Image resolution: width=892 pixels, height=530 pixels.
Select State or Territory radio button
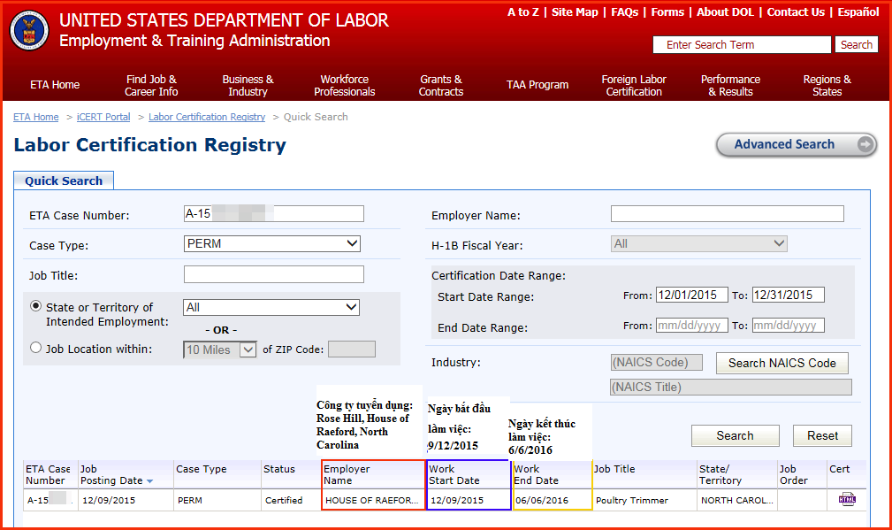[36, 306]
